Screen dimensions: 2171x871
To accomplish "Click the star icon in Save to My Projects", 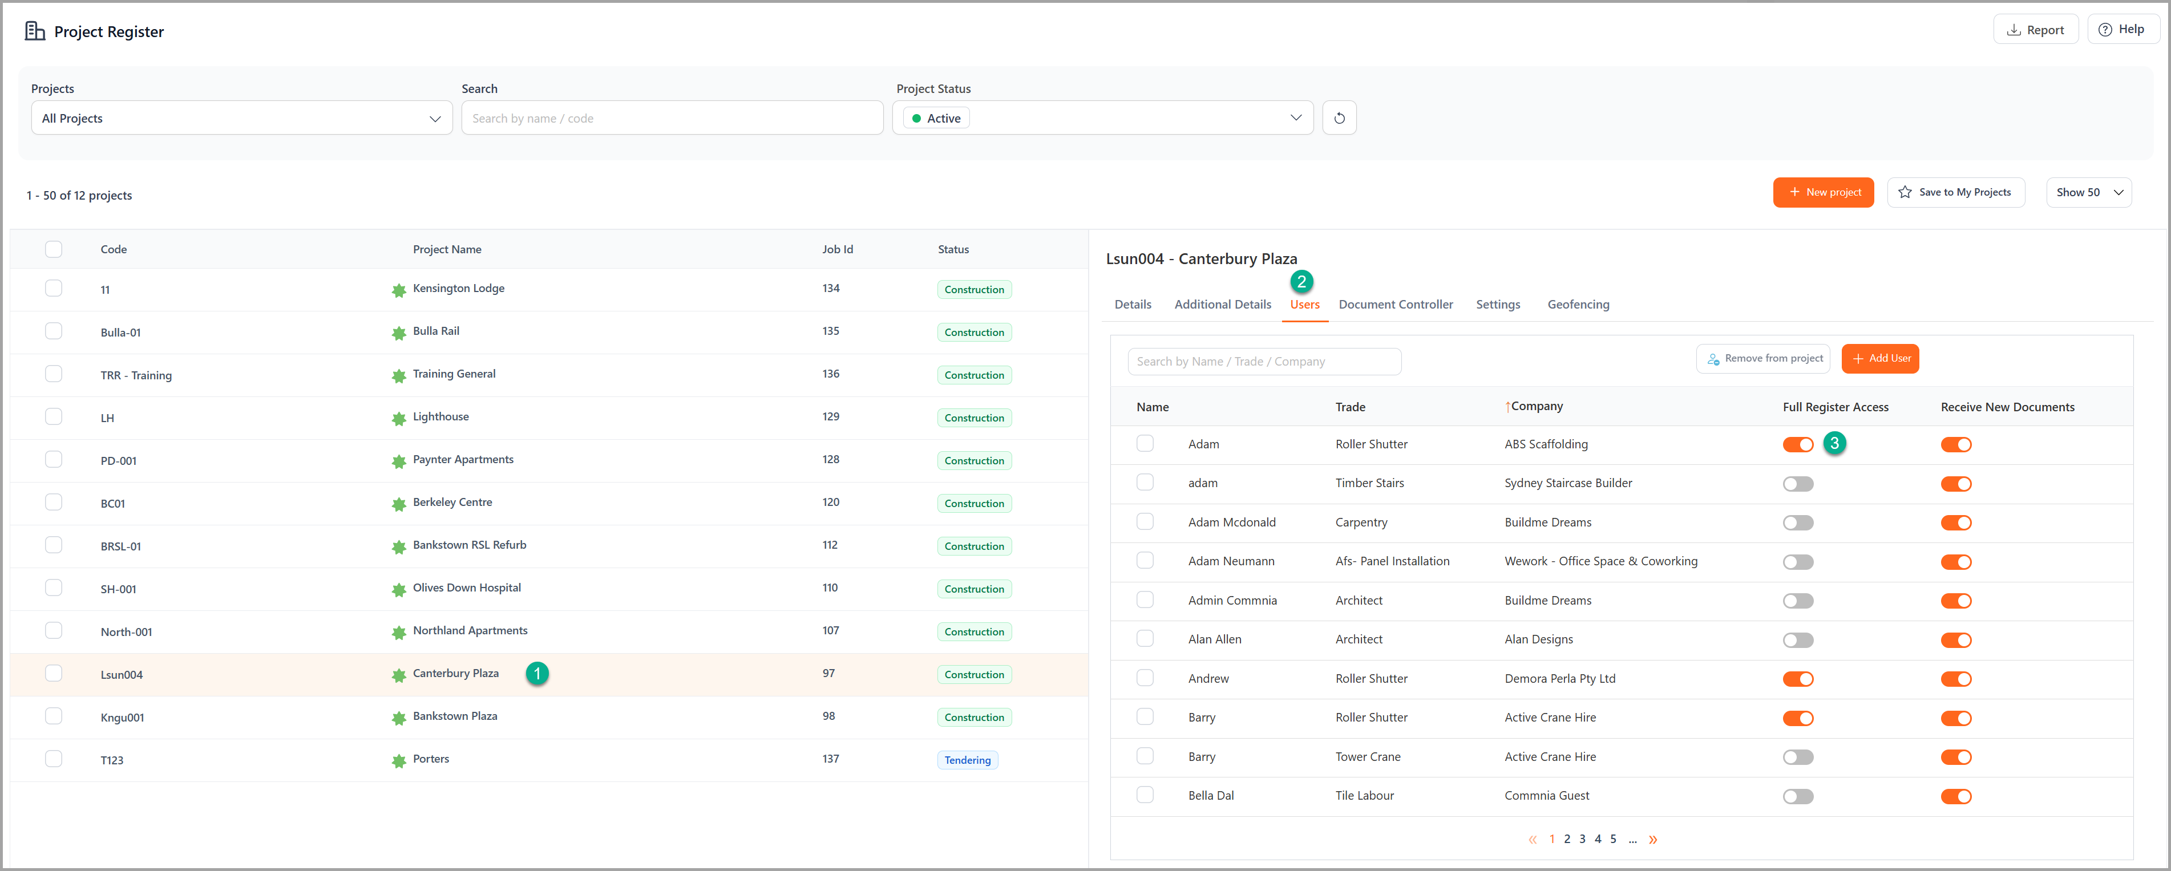I will tap(1905, 192).
